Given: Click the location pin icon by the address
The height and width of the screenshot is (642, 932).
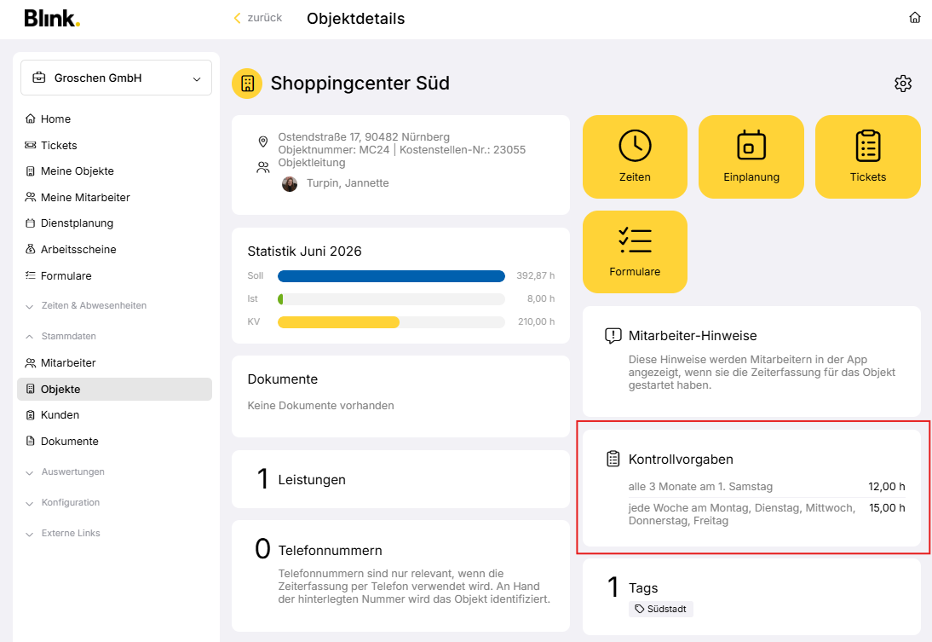Looking at the screenshot, I should (262, 142).
